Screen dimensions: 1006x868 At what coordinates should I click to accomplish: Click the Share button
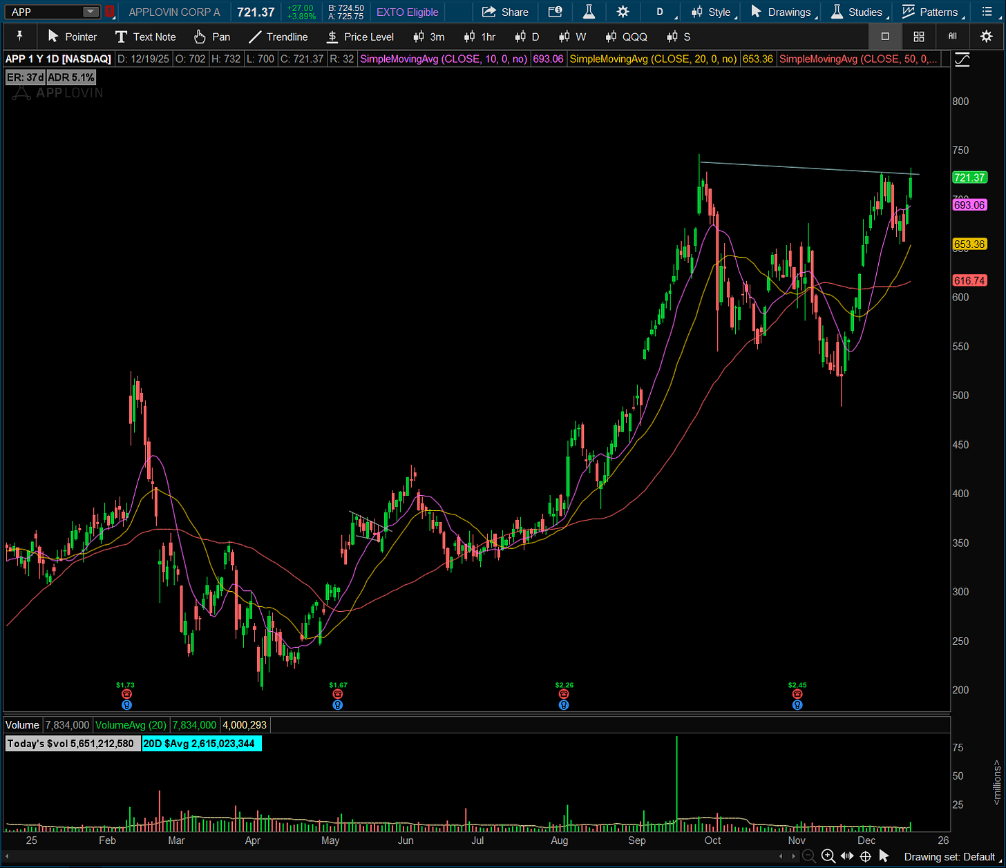505,12
